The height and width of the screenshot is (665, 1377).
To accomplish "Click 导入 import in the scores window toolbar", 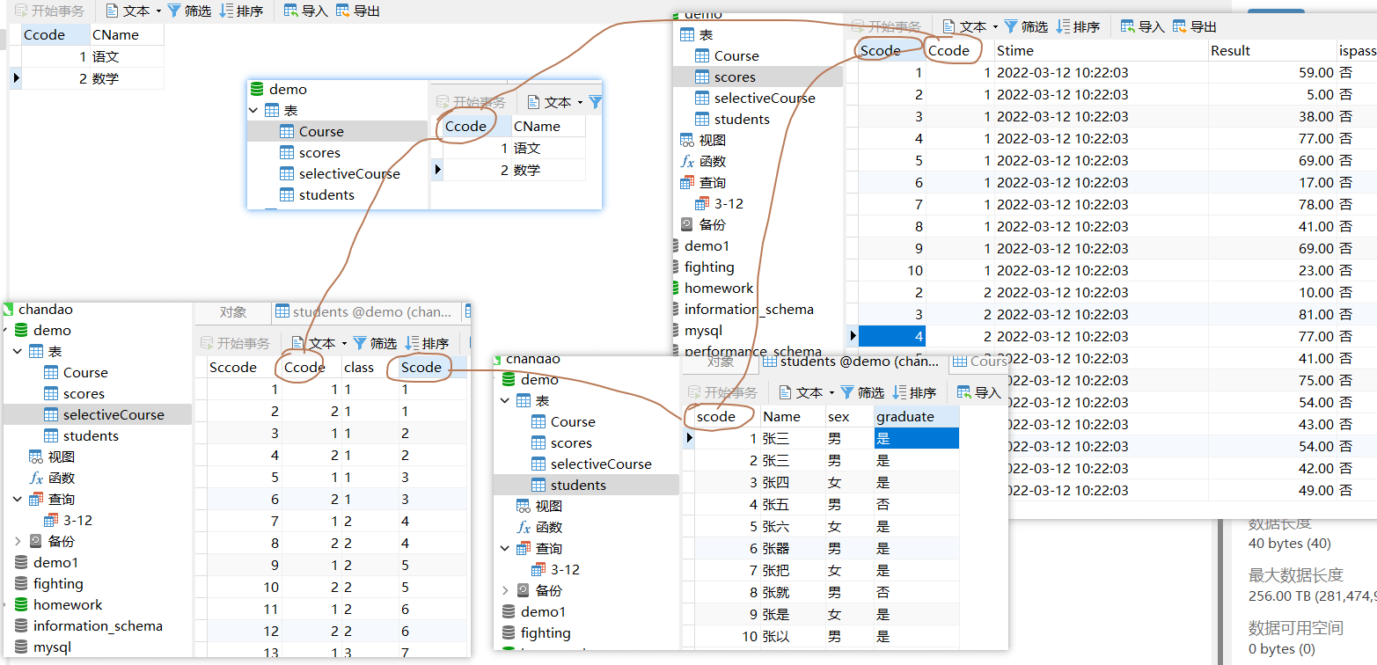I will coord(1142,27).
